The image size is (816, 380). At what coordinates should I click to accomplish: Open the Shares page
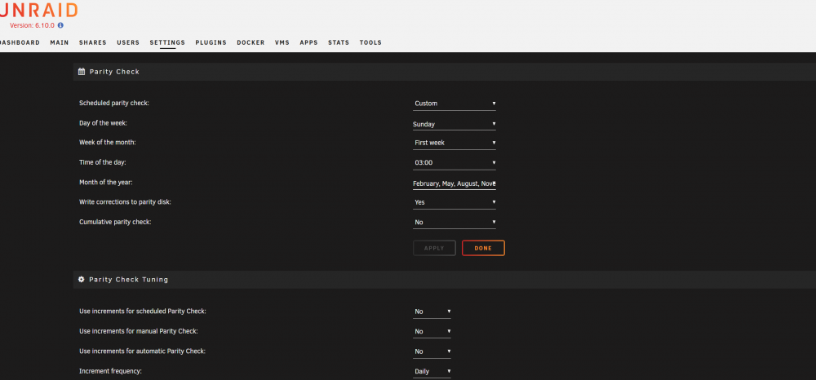pos(93,42)
